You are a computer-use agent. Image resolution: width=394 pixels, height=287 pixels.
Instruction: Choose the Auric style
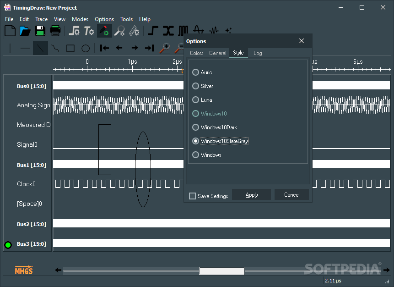click(x=202, y=72)
